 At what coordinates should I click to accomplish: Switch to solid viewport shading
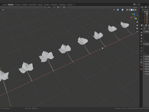[x=132, y=10]
